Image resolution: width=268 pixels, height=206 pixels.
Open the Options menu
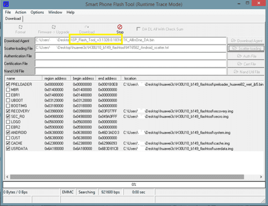click(x=37, y=12)
